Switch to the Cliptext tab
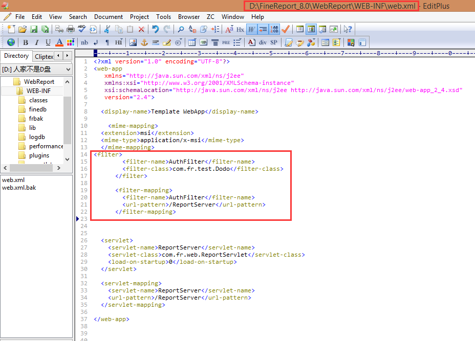 (44, 56)
